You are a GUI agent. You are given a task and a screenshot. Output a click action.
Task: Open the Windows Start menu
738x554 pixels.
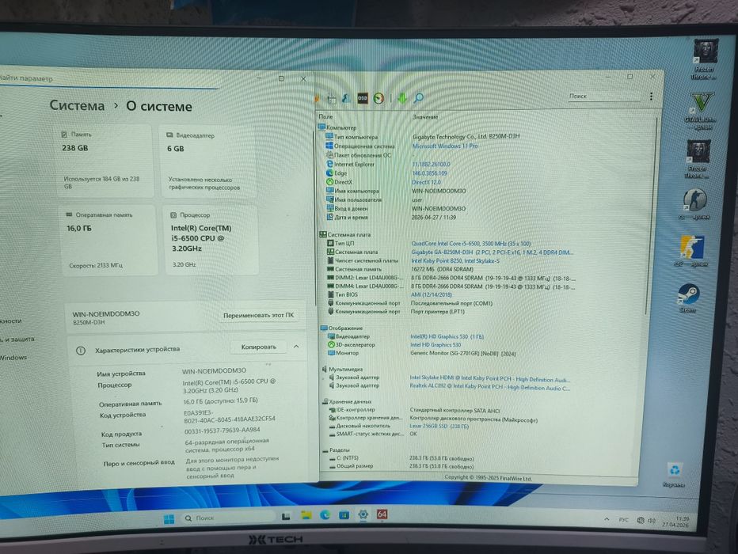coord(169,518)
